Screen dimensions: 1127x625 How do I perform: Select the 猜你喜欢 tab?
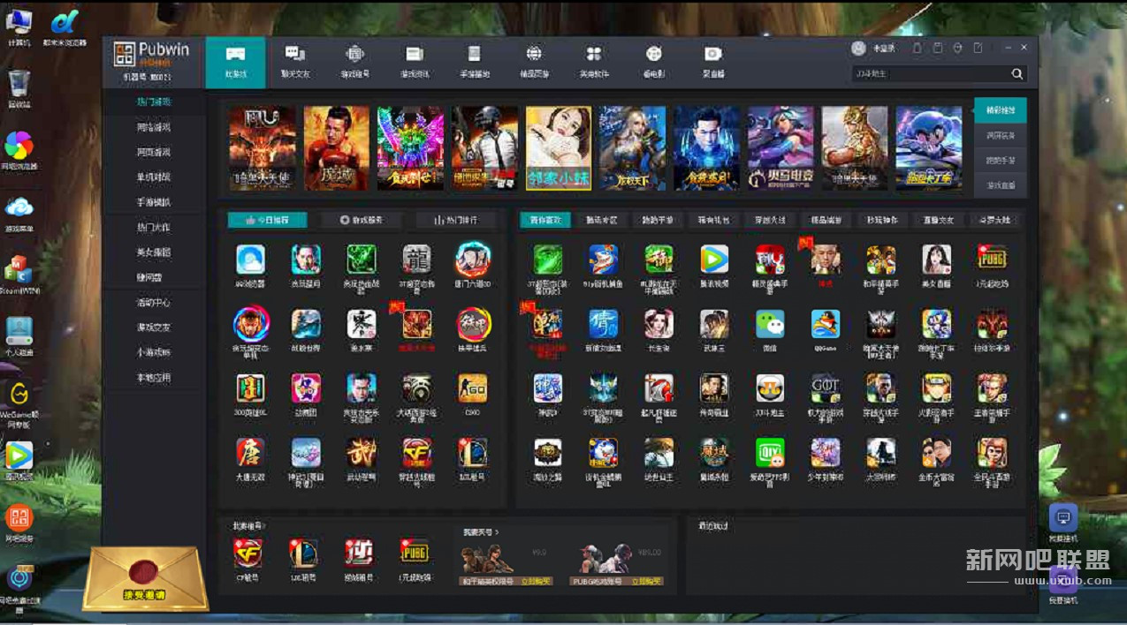[x=544, y=220]
